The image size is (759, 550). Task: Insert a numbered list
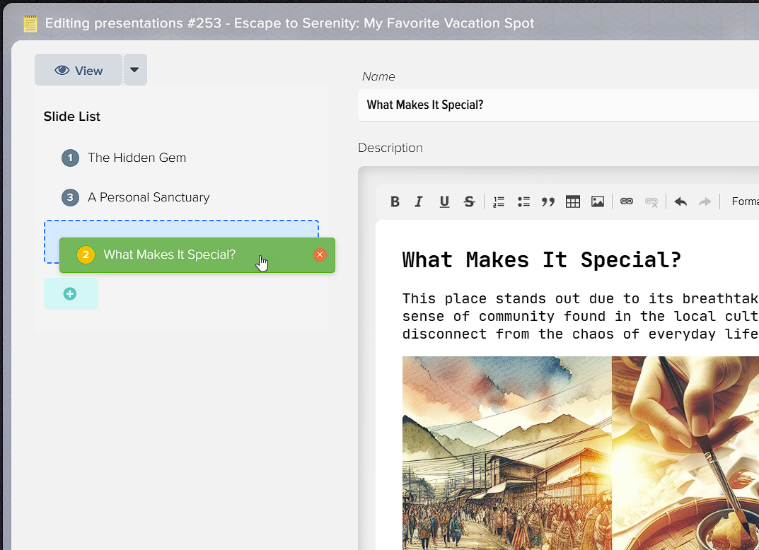click(x=499, y=201)
